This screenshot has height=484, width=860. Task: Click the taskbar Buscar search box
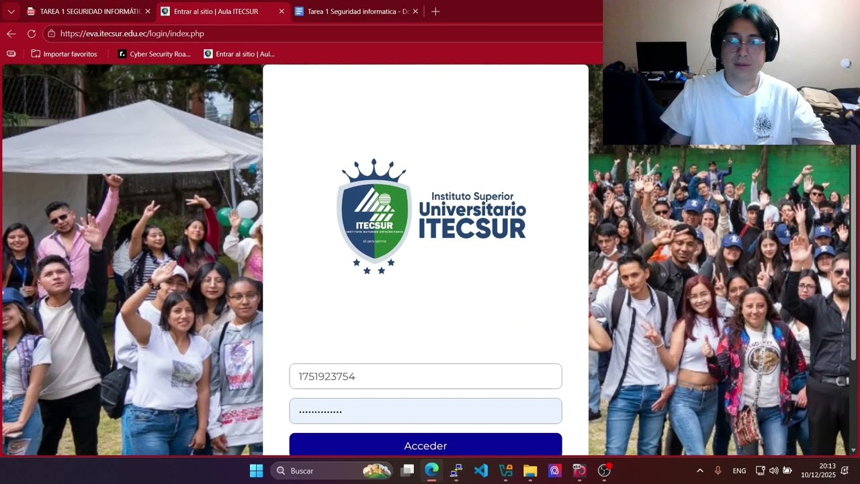click(x=332, y=471)
